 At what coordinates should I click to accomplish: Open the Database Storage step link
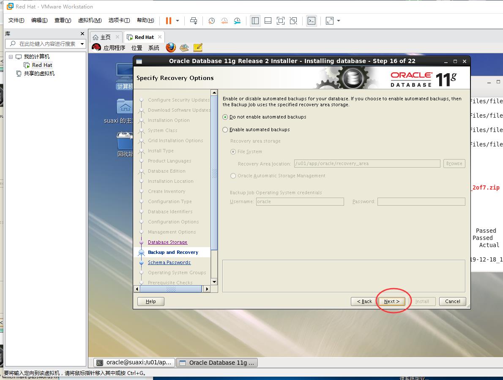pos(167,242)
